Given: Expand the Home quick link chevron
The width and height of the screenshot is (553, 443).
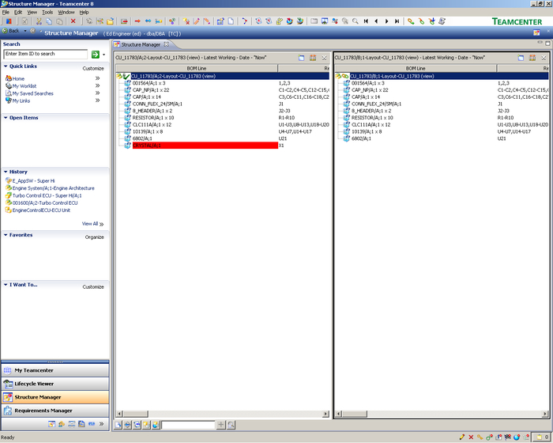Looking at the screenshot, I should (x=98, y=78).
